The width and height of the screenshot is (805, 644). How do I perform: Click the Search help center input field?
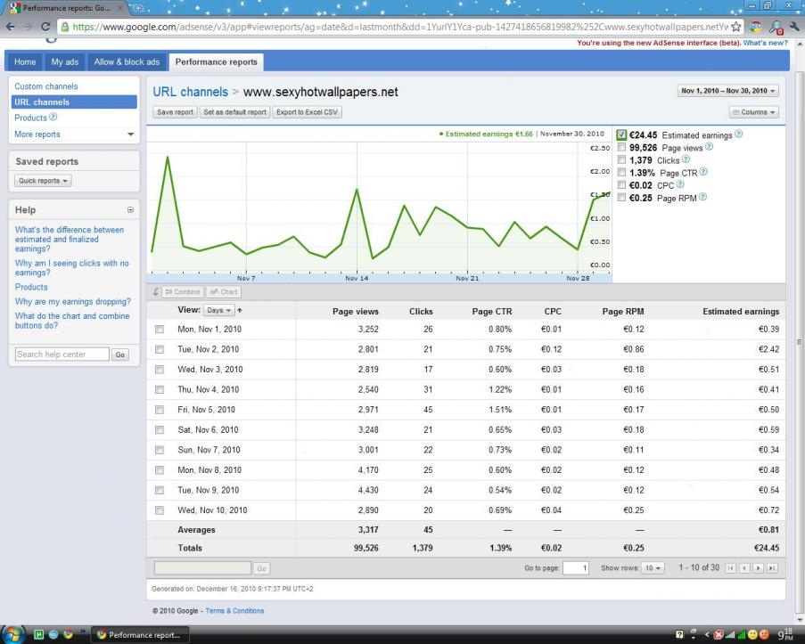click(x=61, y=355)
